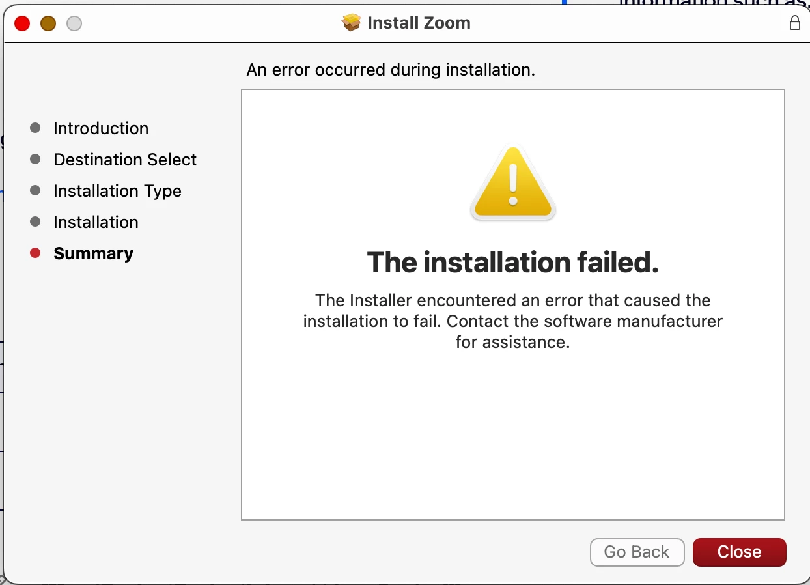Click the red bullet next to Summary
The width and height of the screenshot is (810, 585).
click(x=35, y=253)
